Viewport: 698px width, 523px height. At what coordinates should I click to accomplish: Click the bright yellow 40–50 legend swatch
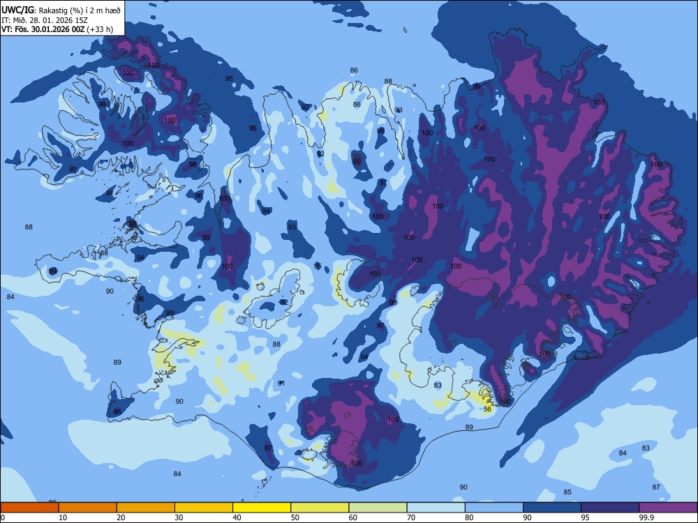point(262,508)
